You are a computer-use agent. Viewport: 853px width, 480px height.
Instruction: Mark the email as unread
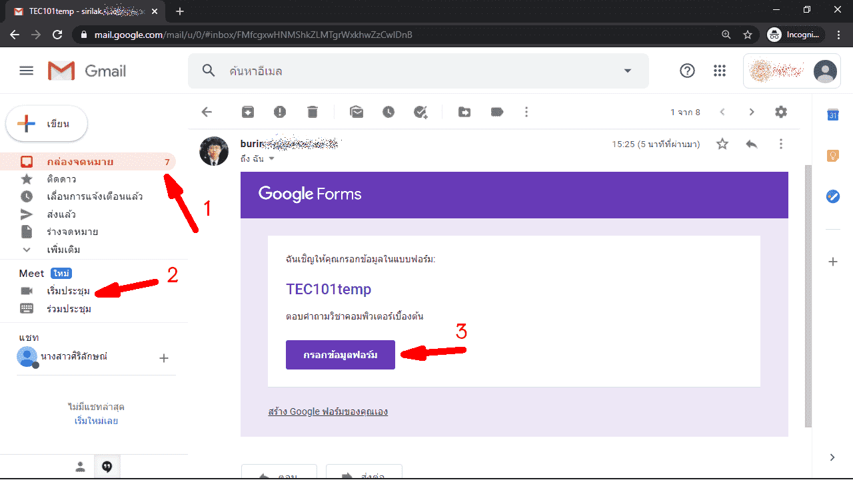point(357,112)
